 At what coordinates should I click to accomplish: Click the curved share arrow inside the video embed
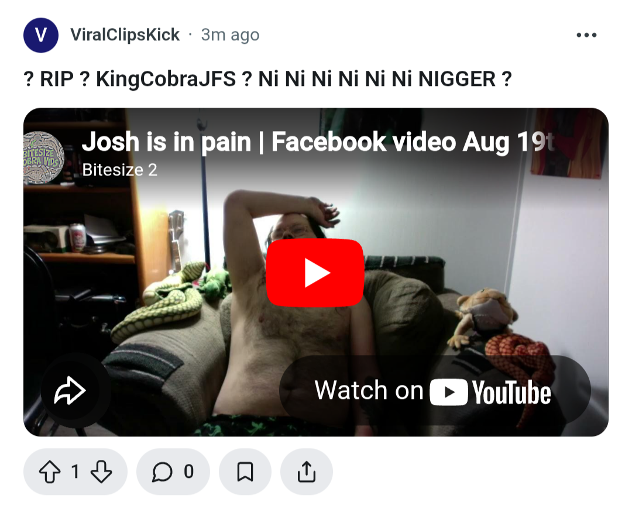click(70, 390)
